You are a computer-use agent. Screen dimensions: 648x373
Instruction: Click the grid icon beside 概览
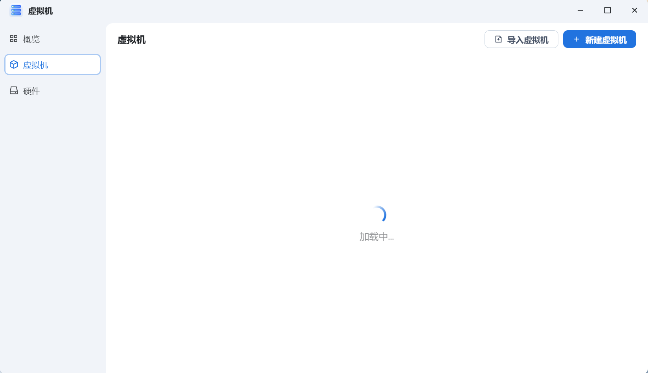[14, 39]
